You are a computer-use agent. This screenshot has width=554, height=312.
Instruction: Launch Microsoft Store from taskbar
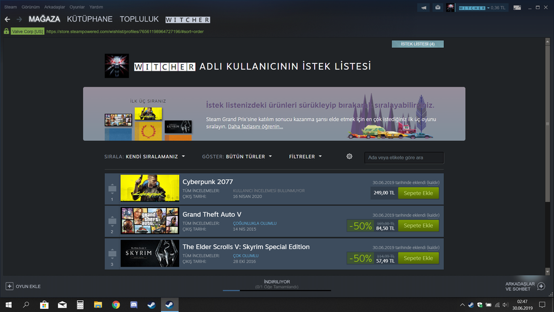click(x=44, y=305)
